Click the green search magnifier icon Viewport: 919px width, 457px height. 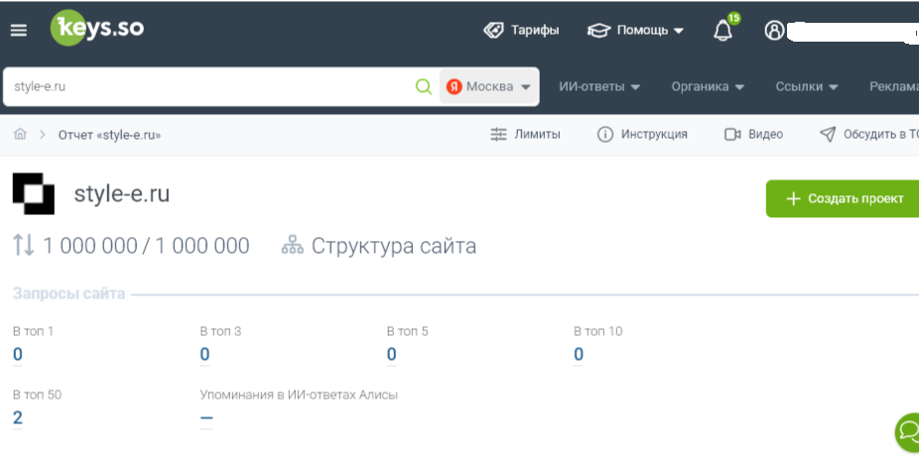click(x=424, y=86)
